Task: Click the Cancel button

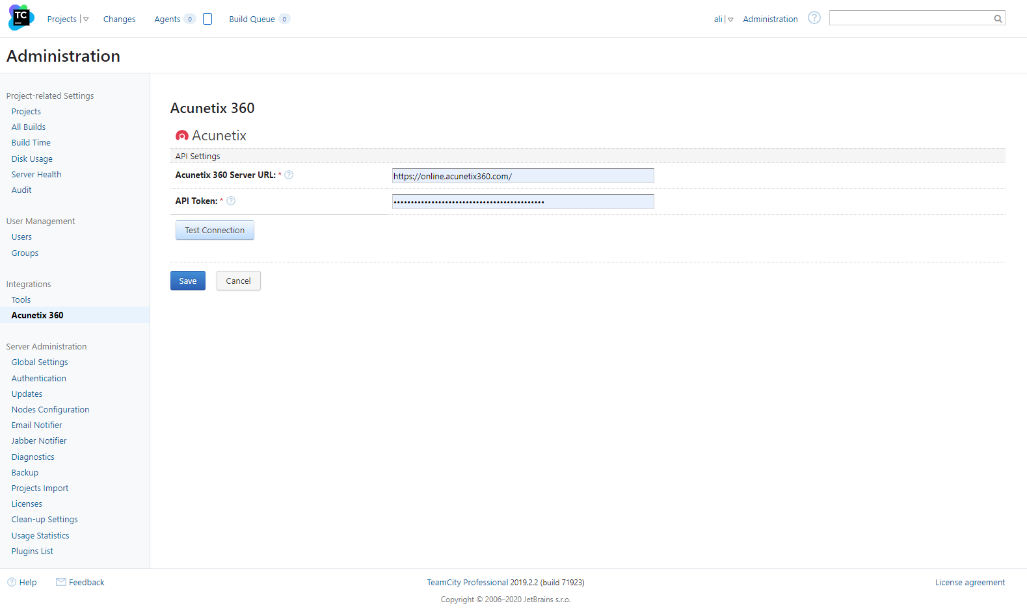Action: (238, 281)
